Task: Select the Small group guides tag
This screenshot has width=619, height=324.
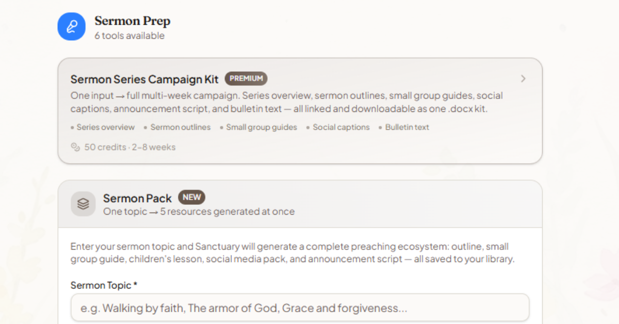Action: click(258, 127)
